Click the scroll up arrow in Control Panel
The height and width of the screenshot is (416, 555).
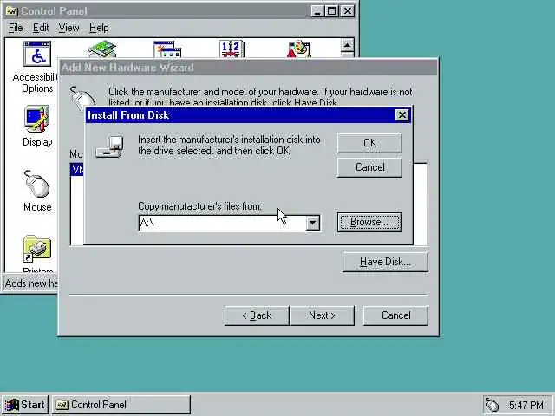point(347,45)
